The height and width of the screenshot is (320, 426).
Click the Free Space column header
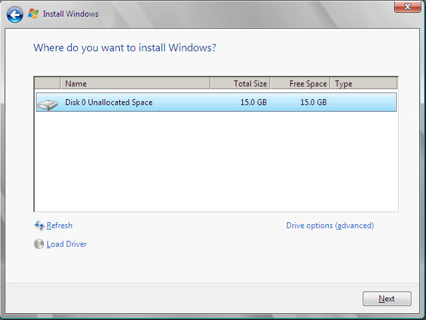[300, 84]
